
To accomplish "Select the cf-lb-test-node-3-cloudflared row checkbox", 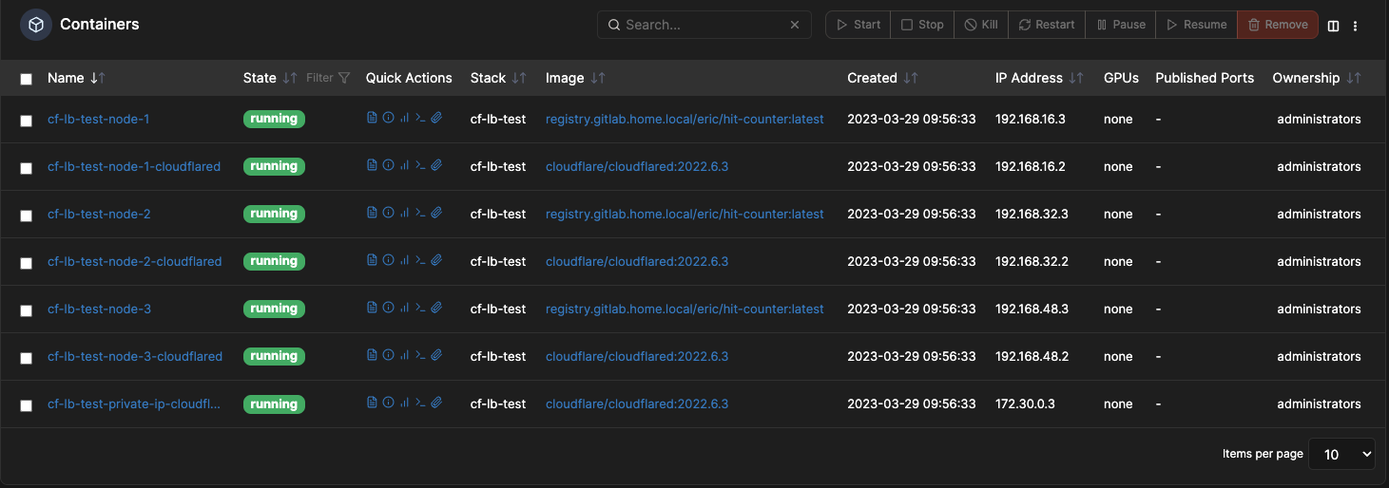I will pyautogui.click(x=27, y=358).
